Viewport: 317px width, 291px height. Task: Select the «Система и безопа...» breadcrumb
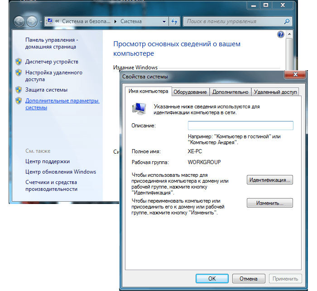click(x=86, y=21)
